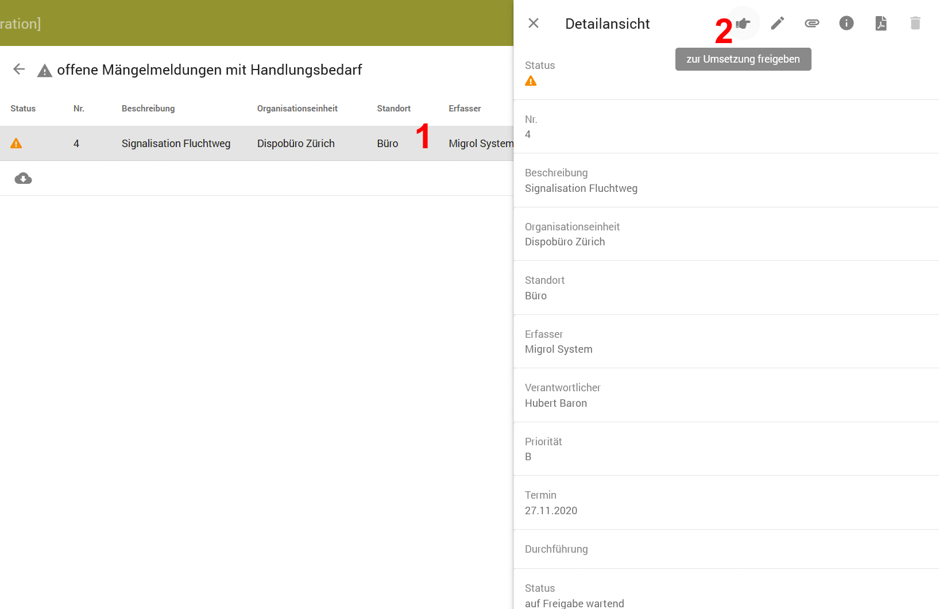Viewport: 939px width, 609px height.
Task: Sort by the Erfasser column header
Action: [x=465, y=109]
